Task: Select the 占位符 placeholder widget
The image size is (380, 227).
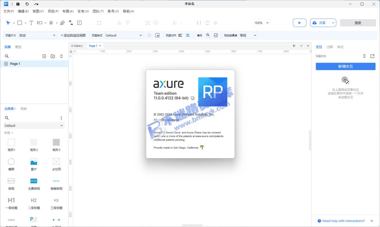Action: (x=56, y=164)
